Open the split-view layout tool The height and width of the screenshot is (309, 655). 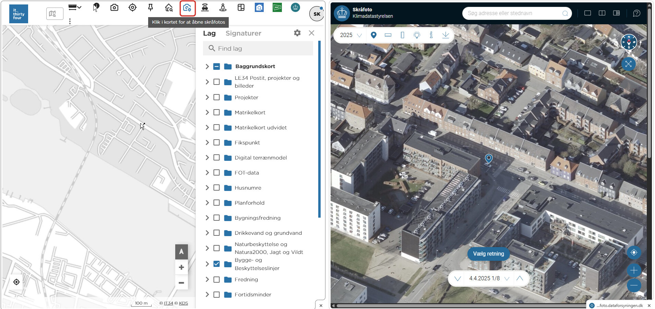[241, 8]
